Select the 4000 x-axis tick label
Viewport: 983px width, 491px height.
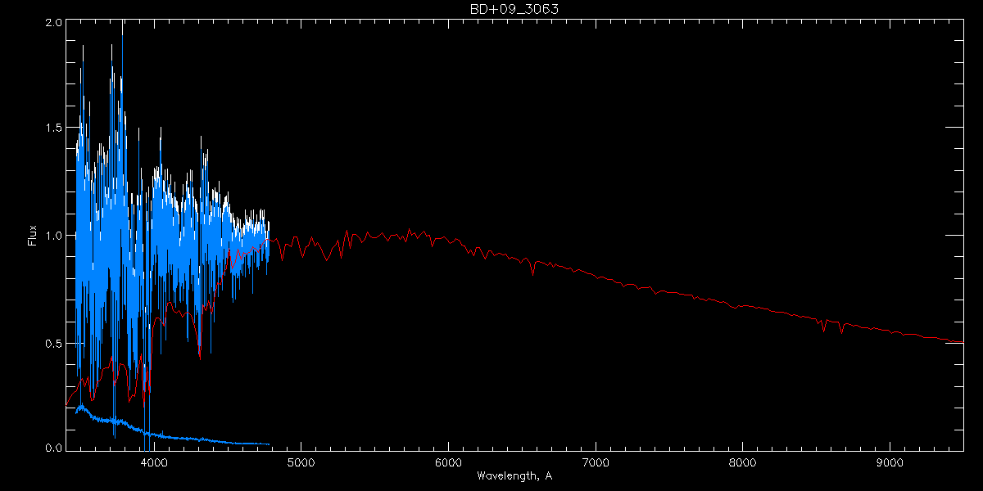coord(153,462)
